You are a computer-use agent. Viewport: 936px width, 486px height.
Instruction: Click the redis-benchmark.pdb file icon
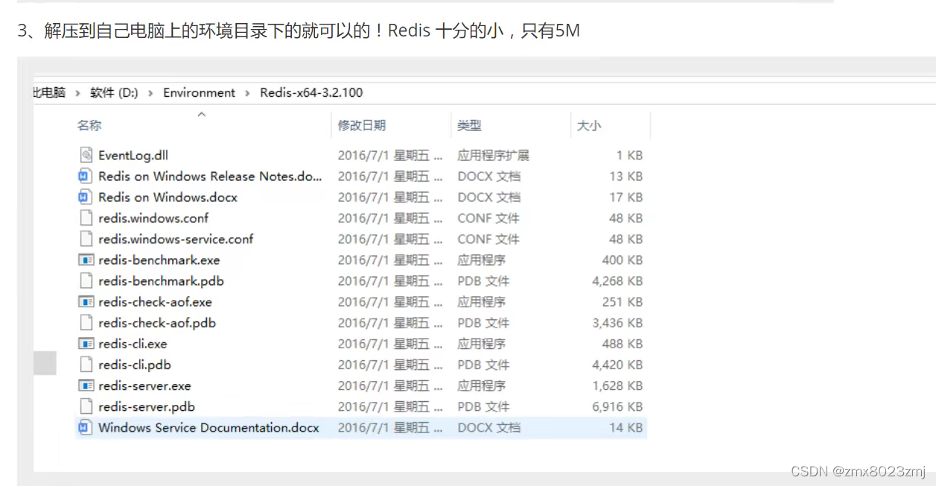point(86,281)
